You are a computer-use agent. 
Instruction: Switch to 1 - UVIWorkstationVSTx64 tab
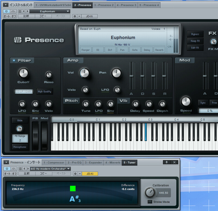click(53, 5)
